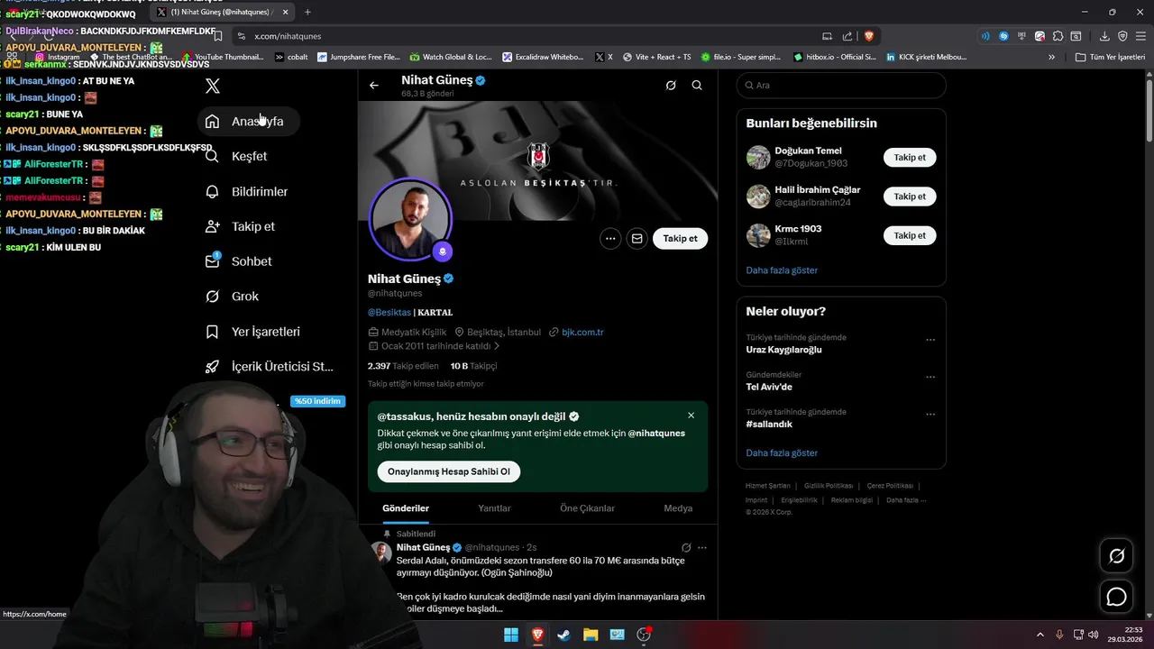Click the back arrow on profile header
This screenshot has width=1154, height=649.
click(374, 86)
